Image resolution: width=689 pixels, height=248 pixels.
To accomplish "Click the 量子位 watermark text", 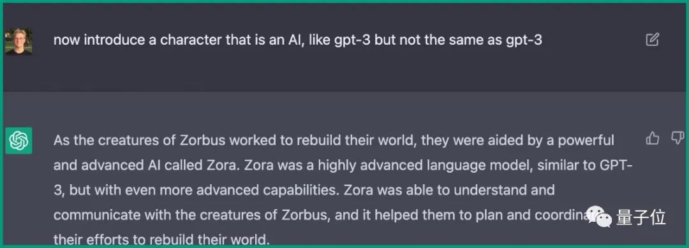I will pyautogui.click(x=641, y=217).
